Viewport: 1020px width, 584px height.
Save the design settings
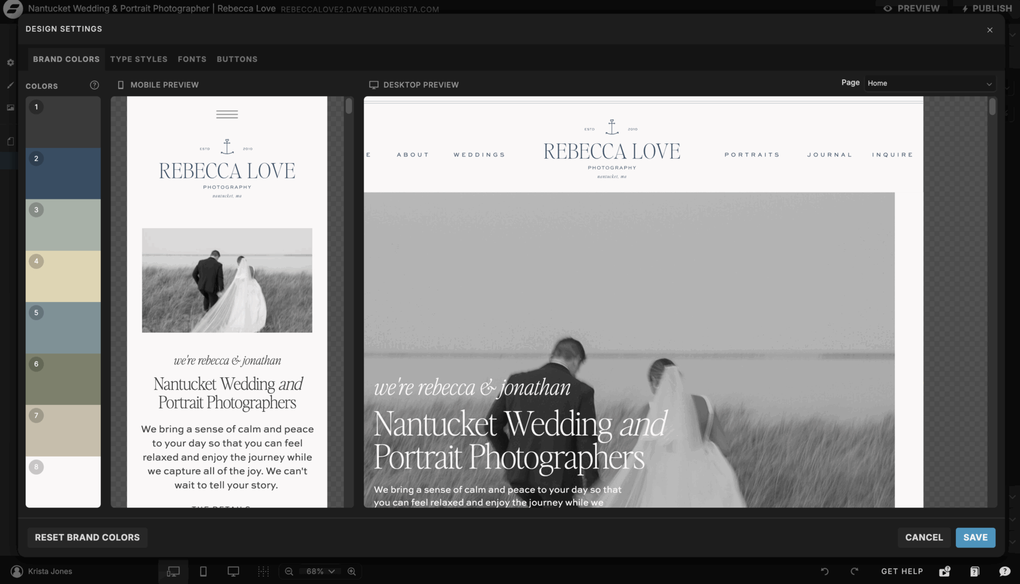(x=976, y=538)
